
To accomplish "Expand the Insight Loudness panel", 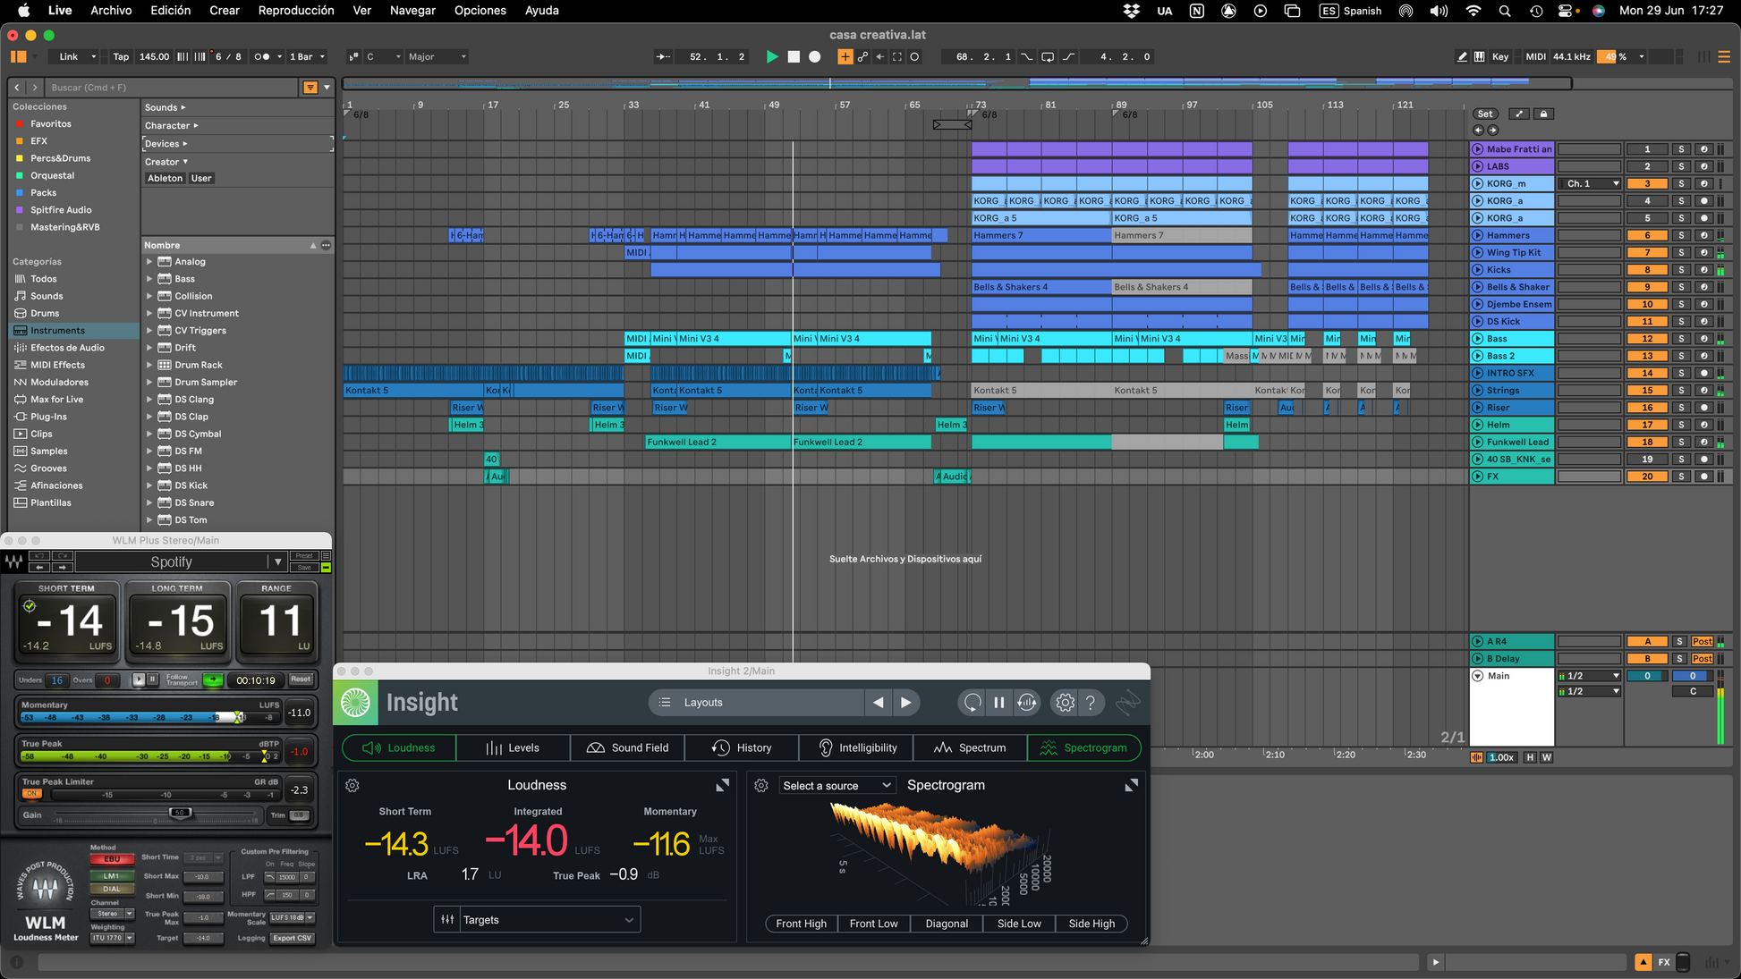I will (x=722, y=785).
